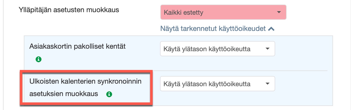The image size is (351, 110).
Task: Click arrow of Asiakaskortin pakolliset kentät dropdown
Action: click(267, 49)
